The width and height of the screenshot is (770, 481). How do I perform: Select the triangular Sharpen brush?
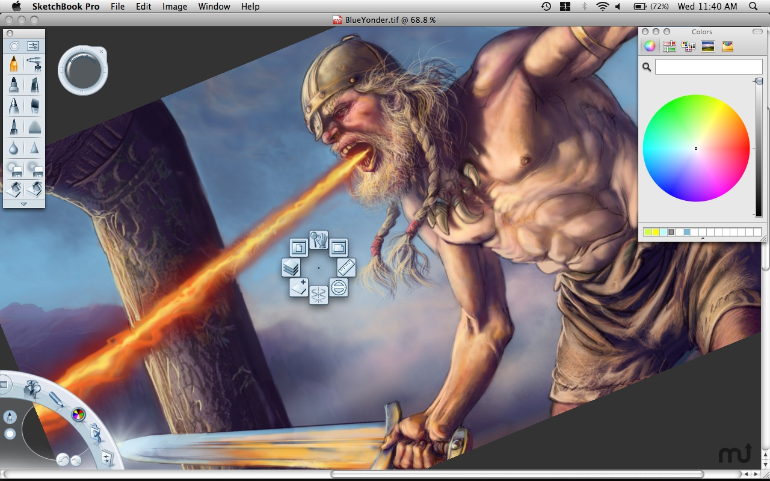point(34,148)
